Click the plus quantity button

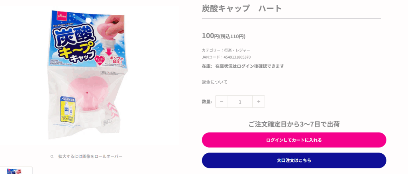259,102
